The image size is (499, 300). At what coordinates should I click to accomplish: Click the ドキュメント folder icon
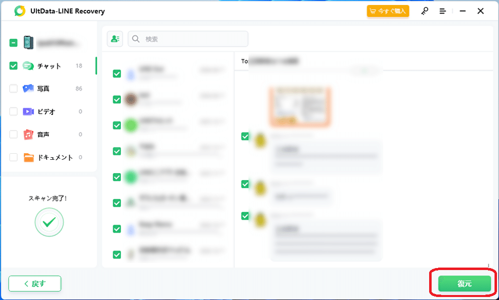tap(28, 157)
